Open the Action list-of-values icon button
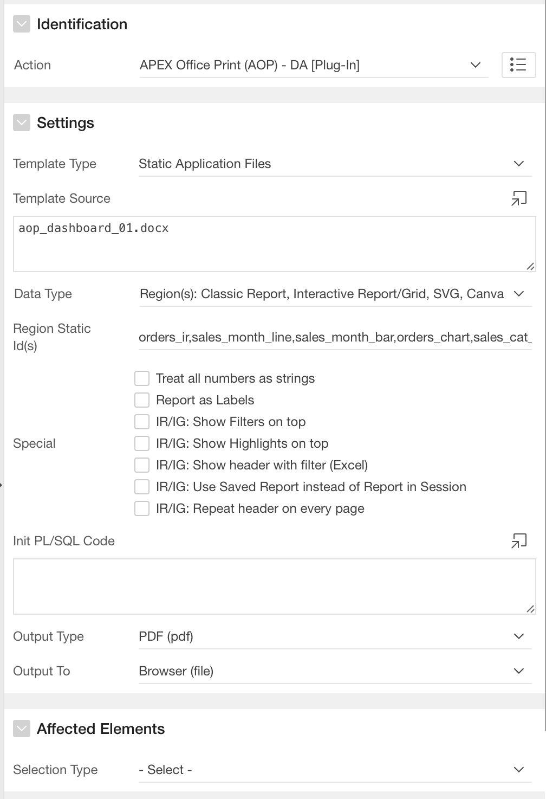This screenshot has height=799, width=546. (x=518, y=65)
